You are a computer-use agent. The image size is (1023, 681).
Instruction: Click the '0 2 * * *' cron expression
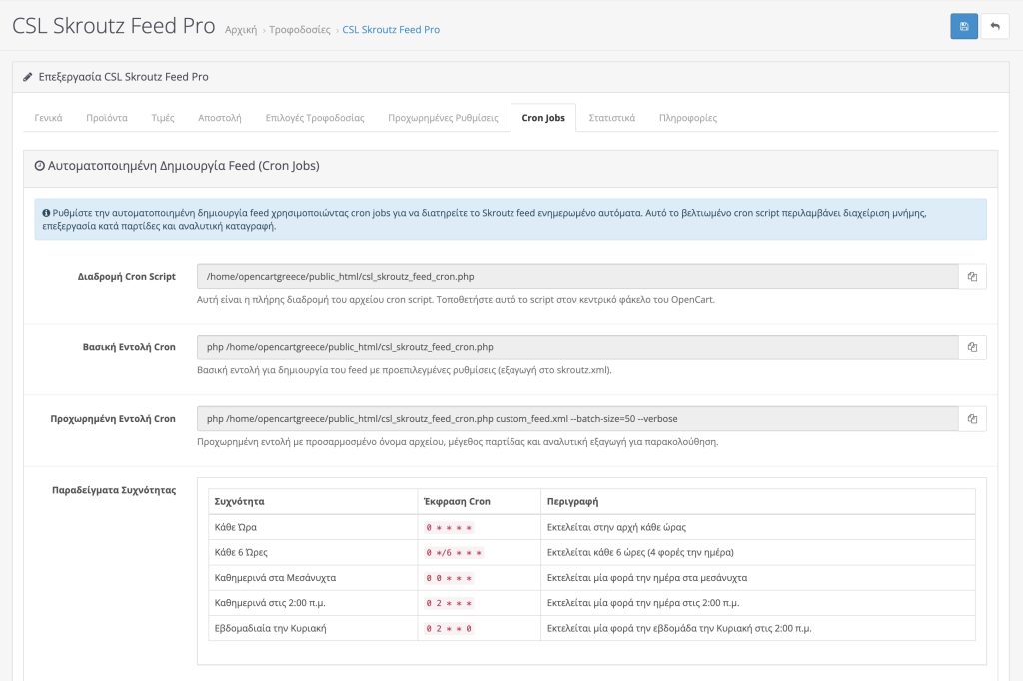click(449, 603)
